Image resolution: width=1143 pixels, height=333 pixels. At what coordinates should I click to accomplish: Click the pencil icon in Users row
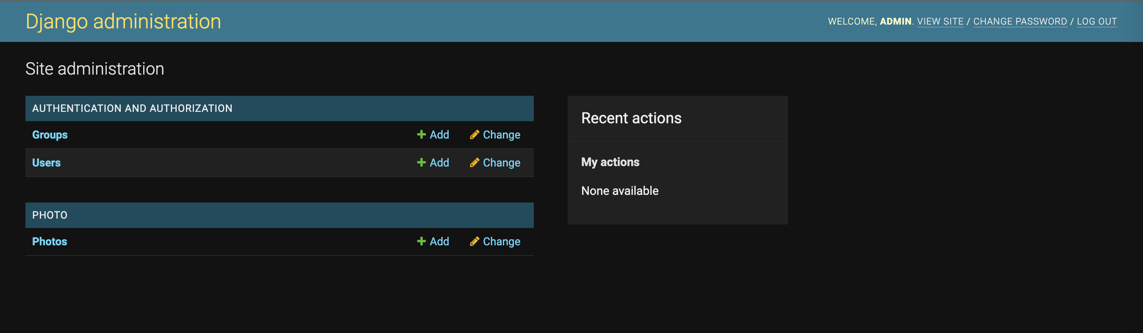(x=474, y=163)
